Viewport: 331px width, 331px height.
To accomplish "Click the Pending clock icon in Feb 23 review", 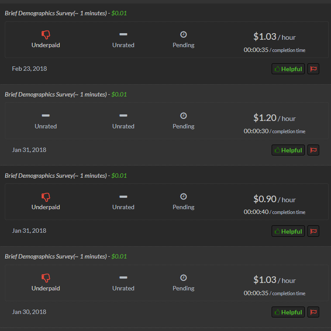I will click(183, 34).
